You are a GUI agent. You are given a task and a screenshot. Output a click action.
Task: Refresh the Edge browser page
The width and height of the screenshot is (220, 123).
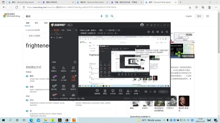click(16, 7)
